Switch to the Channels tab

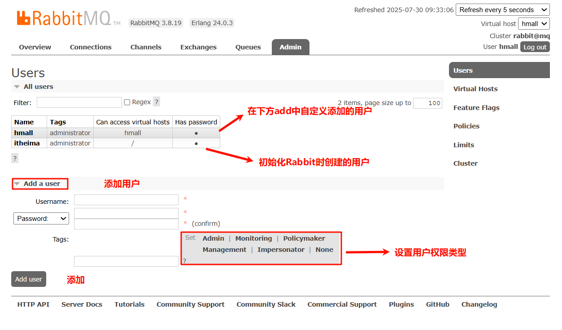(146, 47)
